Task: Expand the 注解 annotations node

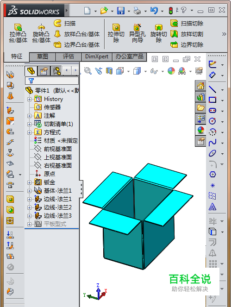Action: point(29,116)
